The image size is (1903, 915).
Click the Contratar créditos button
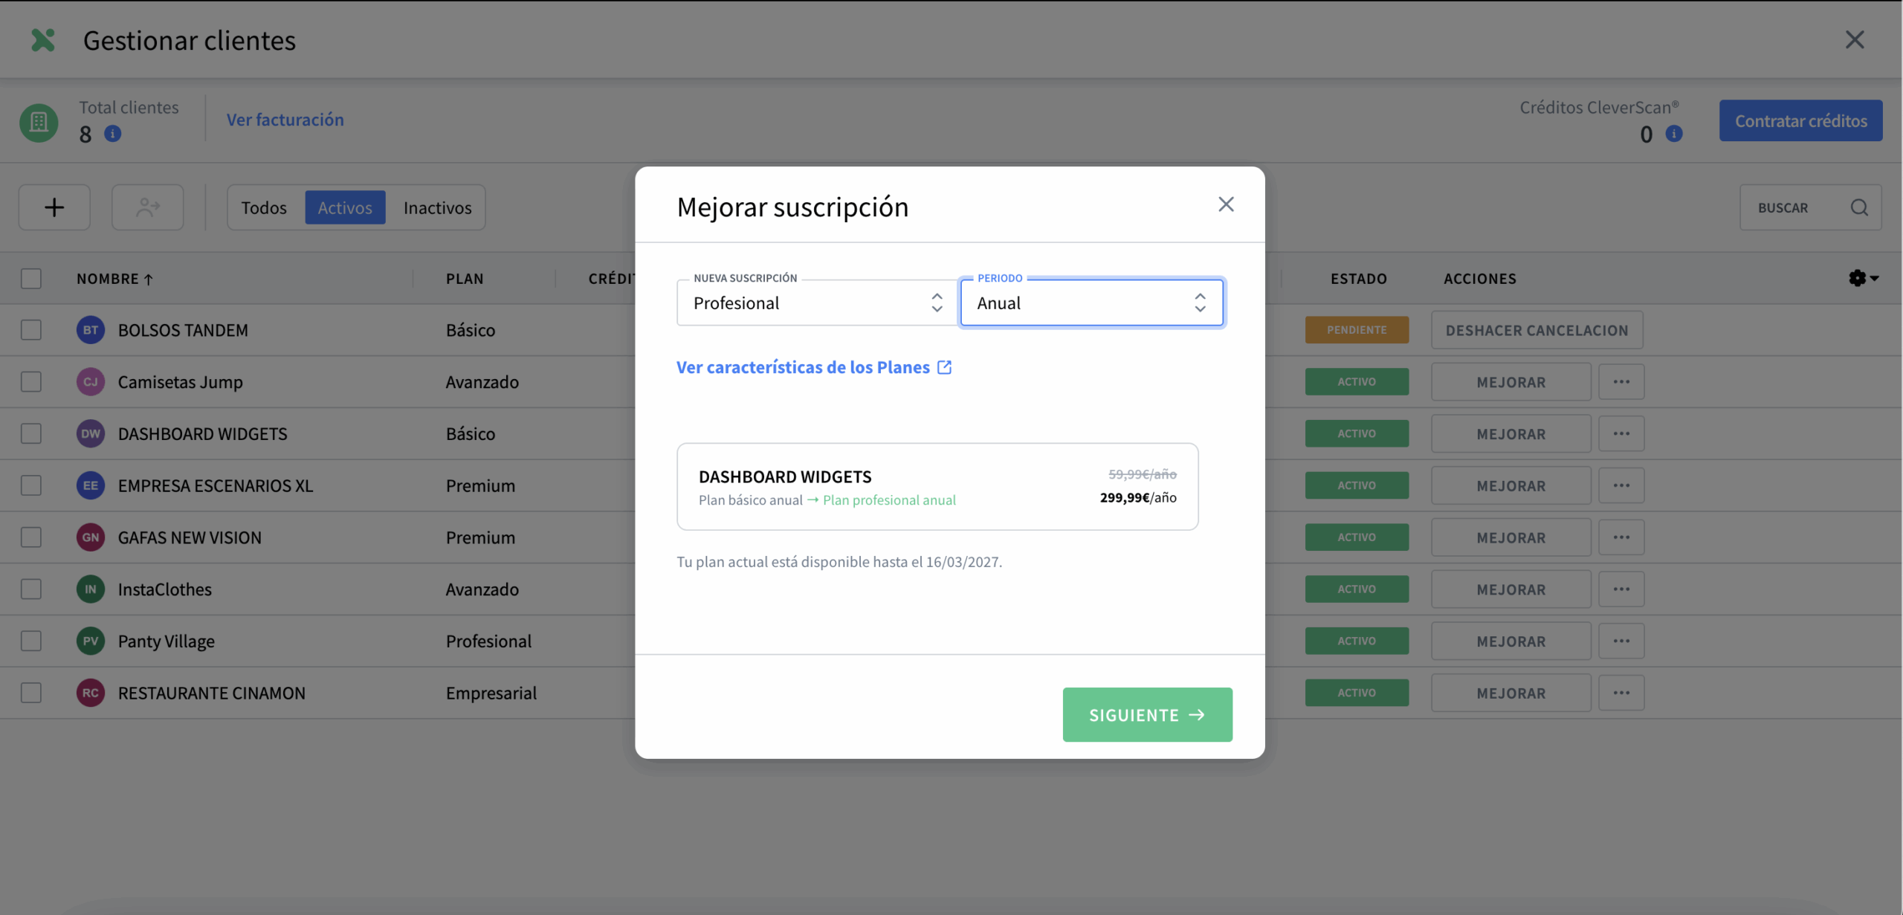[x=1800, y=120]
